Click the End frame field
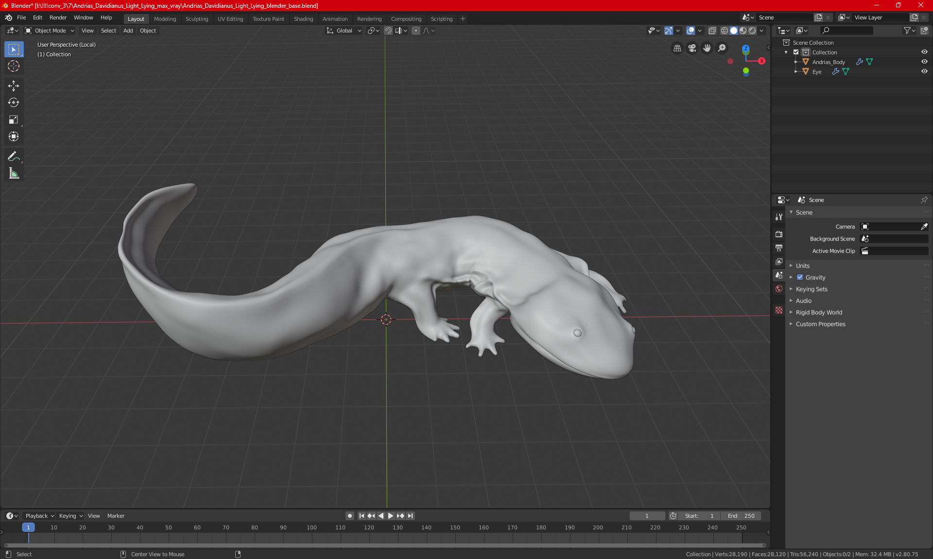 pyautogui.click(x=741, y=516)
